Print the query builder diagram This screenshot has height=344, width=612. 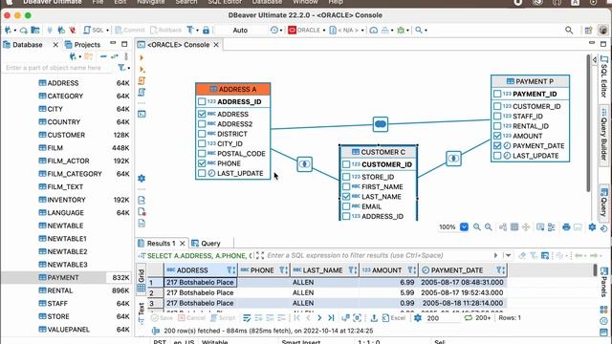pyautogui.click(x=566, y=227)
